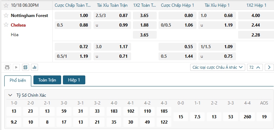The width and height of the screenshot is (274, 130).
Task: Pick first half draw odds 2.28
Action: (256, 35)
